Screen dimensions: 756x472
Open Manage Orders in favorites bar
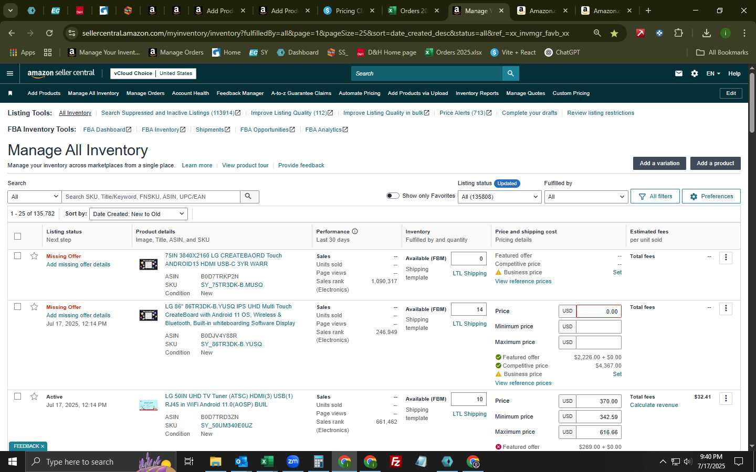[x=145, y=93]
